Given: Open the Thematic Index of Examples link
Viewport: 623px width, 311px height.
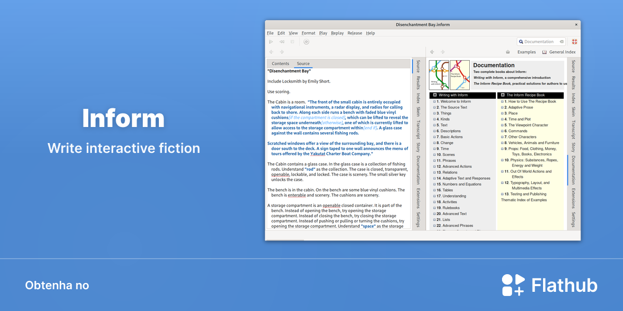Looking at the screenshot, I should click(524, 200).
